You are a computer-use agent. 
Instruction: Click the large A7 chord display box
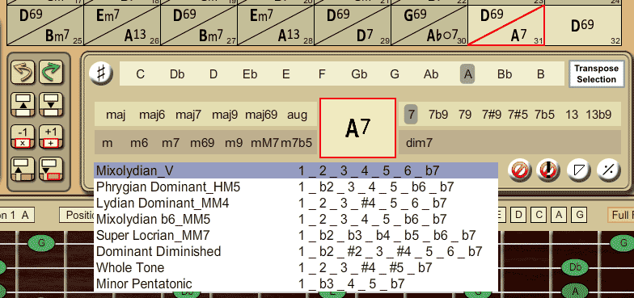point(357,128)
